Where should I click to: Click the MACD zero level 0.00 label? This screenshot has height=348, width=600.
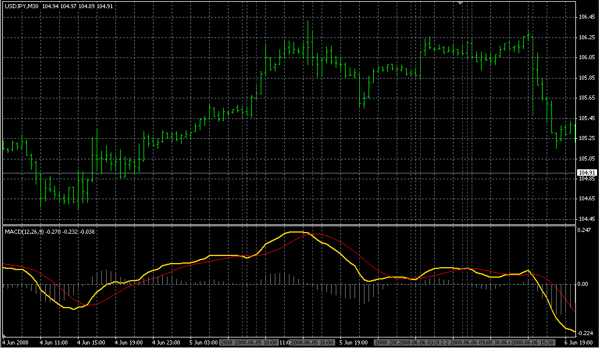click(x=584, y=285)
